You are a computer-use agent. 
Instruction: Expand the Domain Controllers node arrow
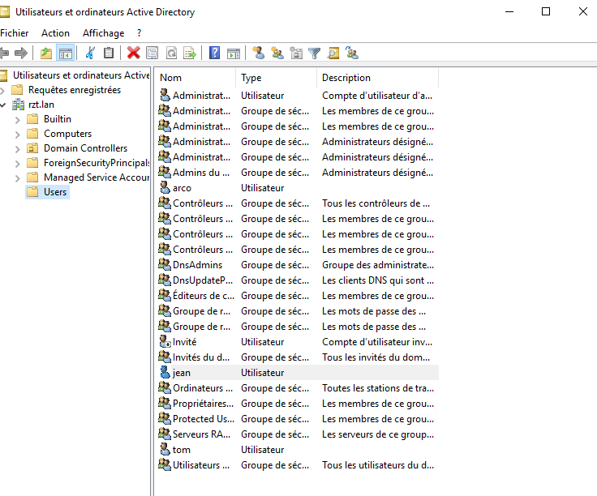tap(17, 148)
